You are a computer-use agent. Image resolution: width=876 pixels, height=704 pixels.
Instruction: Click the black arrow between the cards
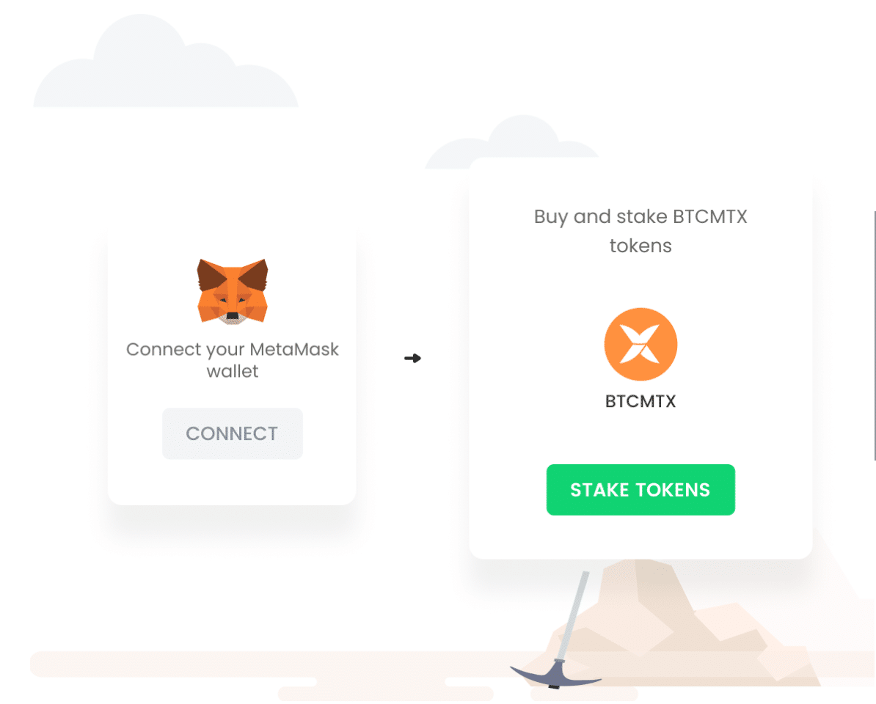click(x=412, y=358)
